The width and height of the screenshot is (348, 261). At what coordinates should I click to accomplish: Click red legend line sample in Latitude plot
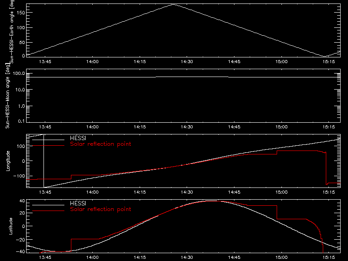48,211
